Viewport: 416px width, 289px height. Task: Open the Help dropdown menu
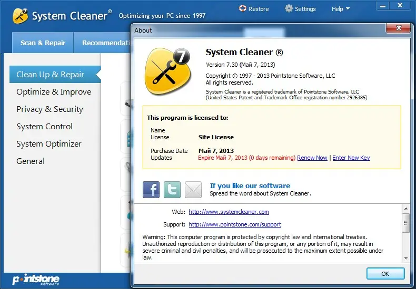340,9
